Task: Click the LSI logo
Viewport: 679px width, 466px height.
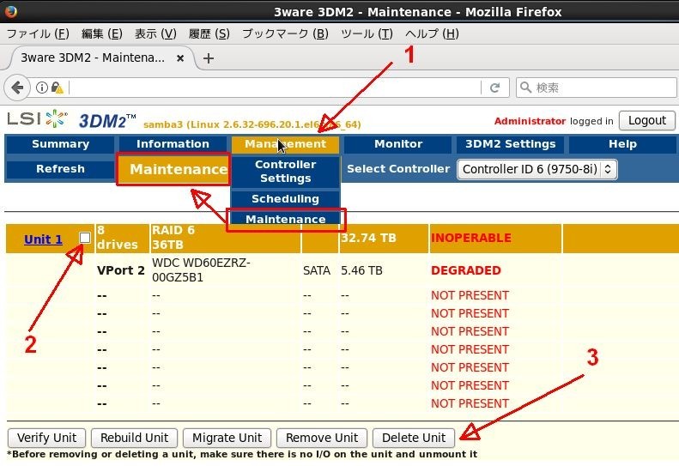Action: click(x=37, y=118)
